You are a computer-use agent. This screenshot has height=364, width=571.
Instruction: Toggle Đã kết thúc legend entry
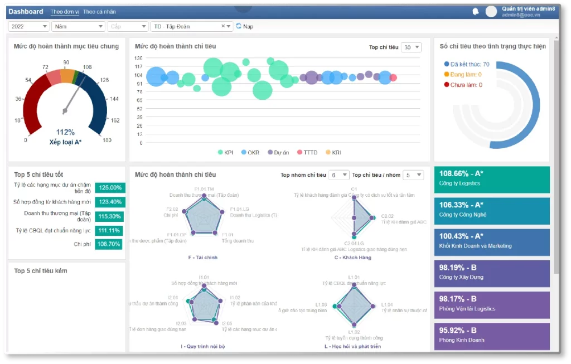(467, 64)
